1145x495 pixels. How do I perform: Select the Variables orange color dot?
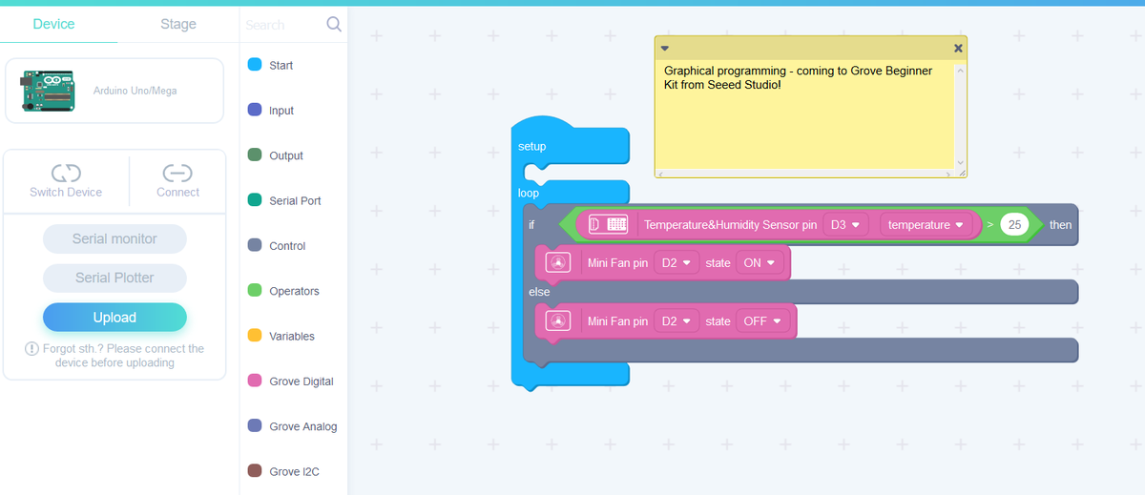pos(255,336)
